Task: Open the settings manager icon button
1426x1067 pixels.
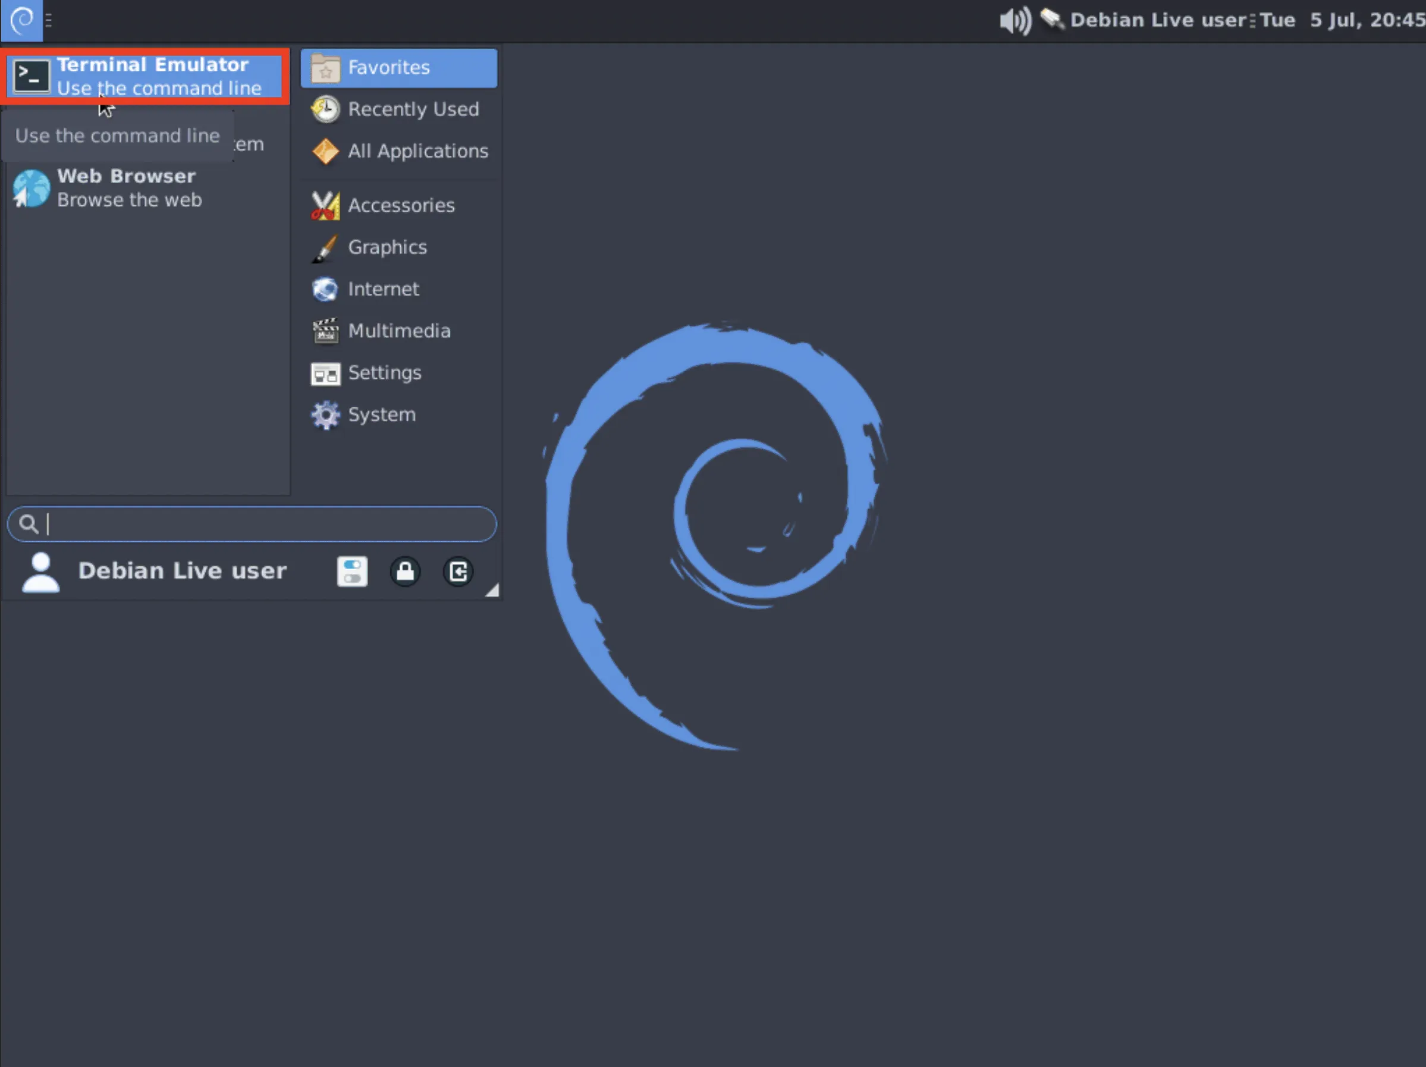Action: [352, 571]
